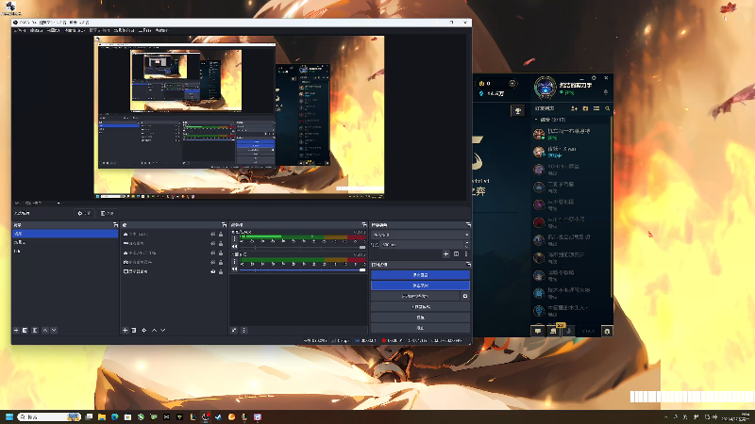Open the Tools menu in OBS
Screen dimensions: 755x424
(145, 30)
